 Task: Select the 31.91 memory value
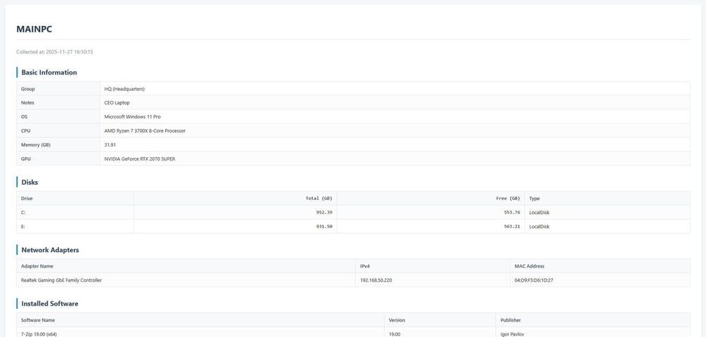pos(110,145)
